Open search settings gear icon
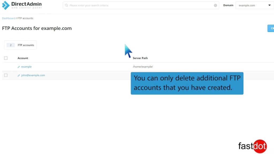This screenshot has height=154, width=274. [x=215, y=5]
